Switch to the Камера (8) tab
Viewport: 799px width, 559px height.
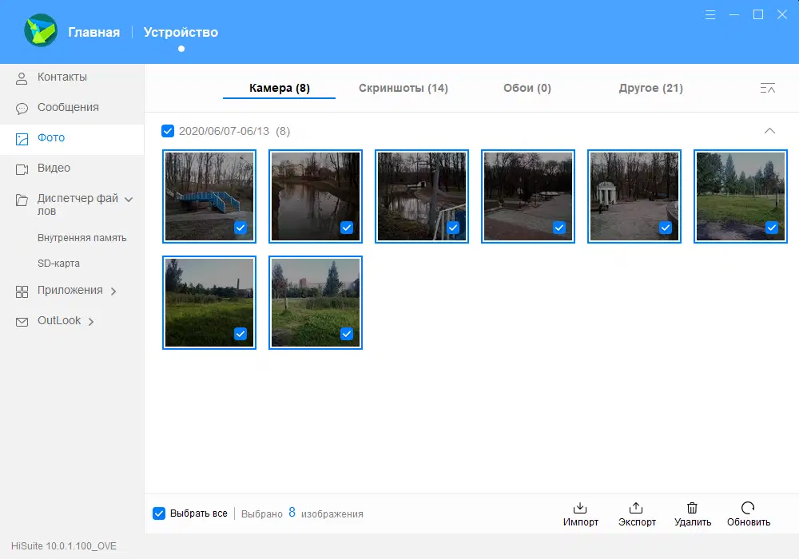[279, 88]
